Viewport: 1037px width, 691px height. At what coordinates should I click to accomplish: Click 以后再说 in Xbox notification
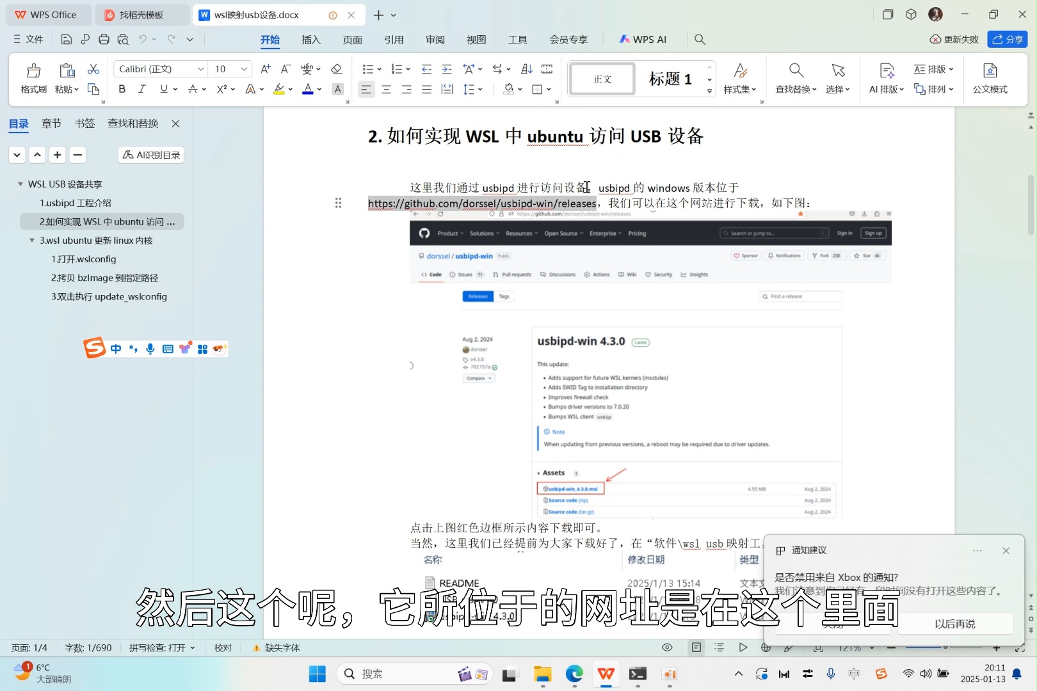[955, 624]
